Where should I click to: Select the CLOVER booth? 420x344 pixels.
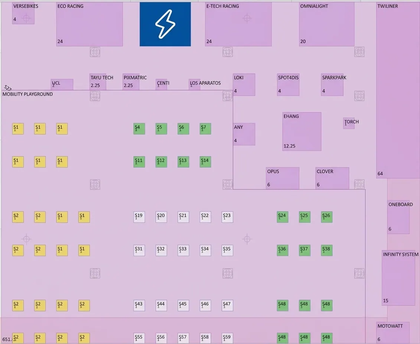tap(332, 178)
